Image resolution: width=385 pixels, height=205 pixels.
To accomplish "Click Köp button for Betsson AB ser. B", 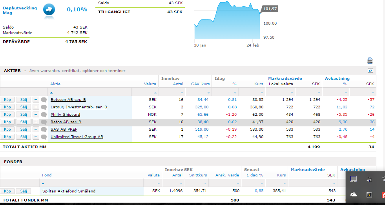I will (7, 100).
